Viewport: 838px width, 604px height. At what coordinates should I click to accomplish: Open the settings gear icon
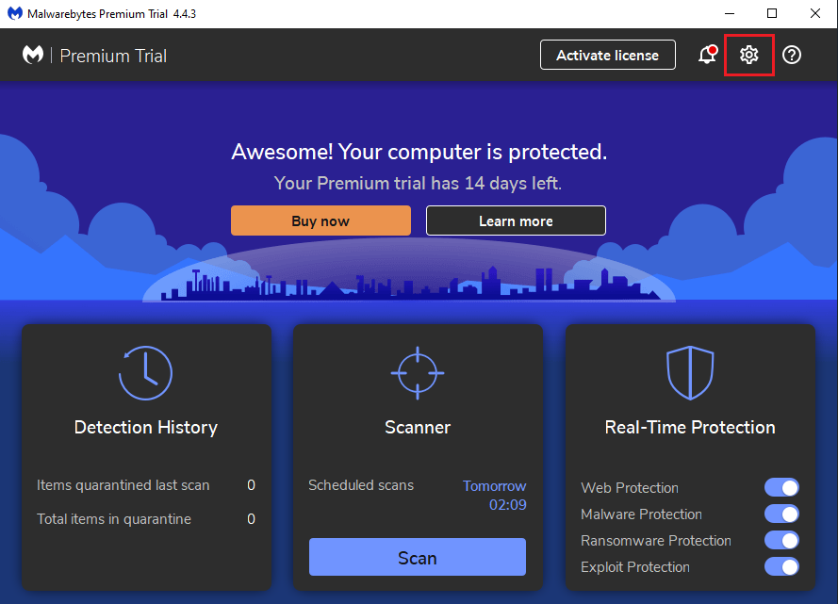748,55
